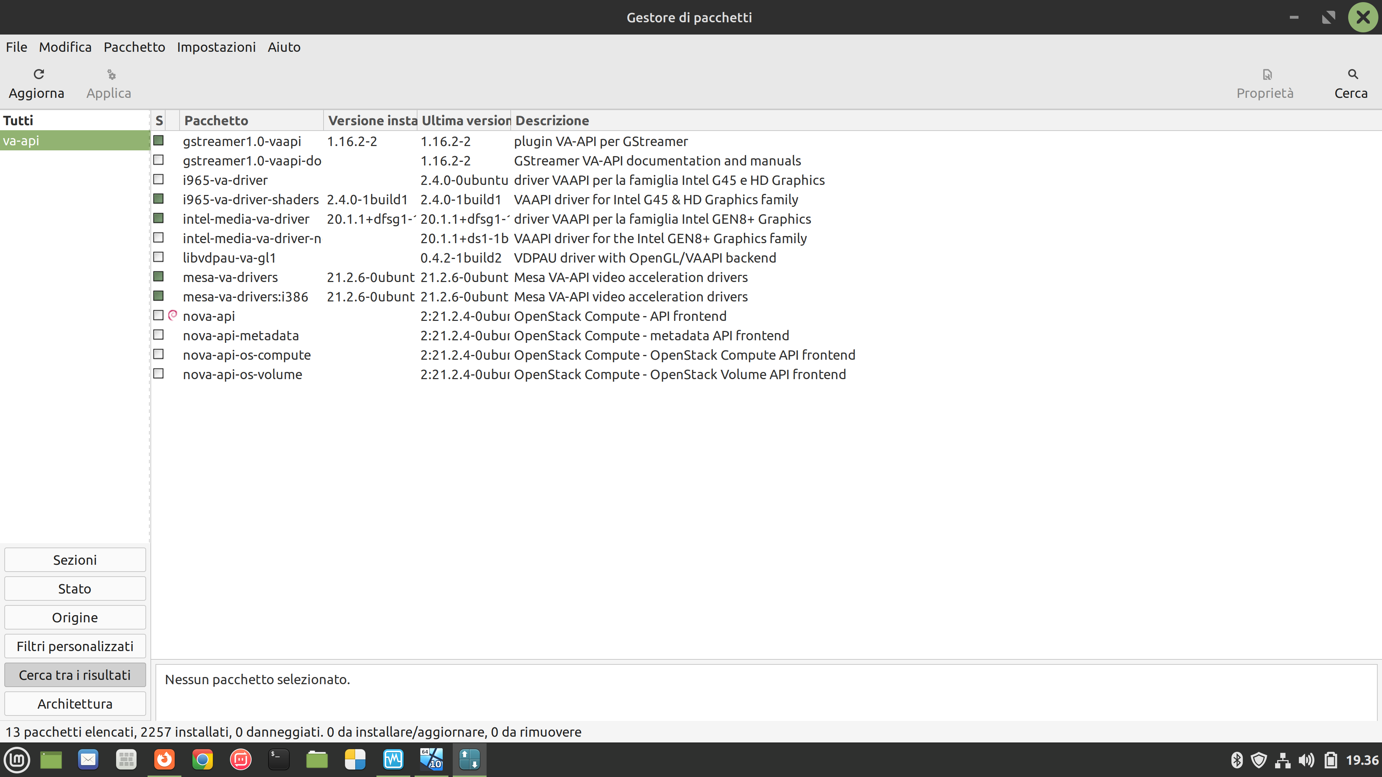Click the Cerca search icon
The width and height of the screenshot is (1382, 777).
[x=1352, y=74]
